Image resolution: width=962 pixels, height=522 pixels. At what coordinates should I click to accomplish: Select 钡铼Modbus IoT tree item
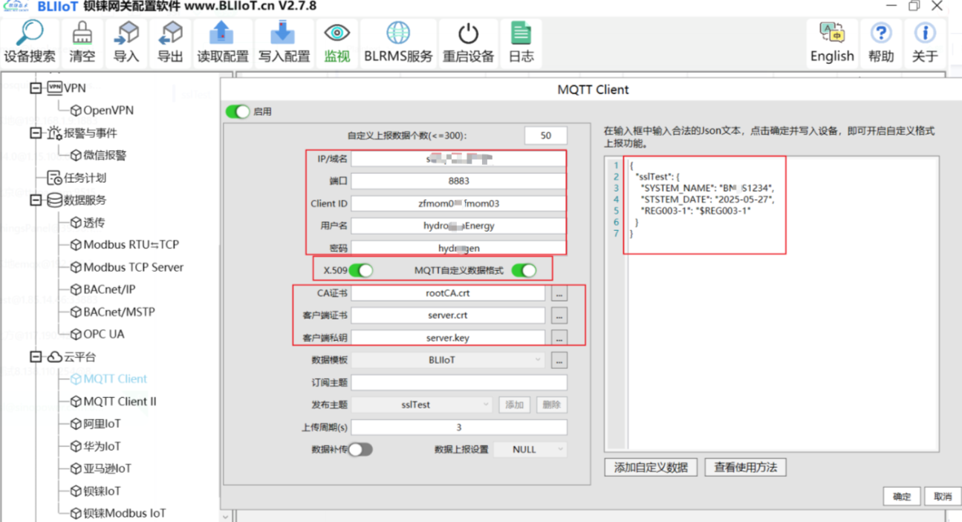[x=118, y=513]
